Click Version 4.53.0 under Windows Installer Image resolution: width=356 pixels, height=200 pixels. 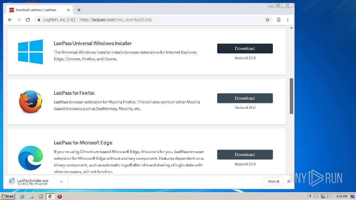click(245, 58)
